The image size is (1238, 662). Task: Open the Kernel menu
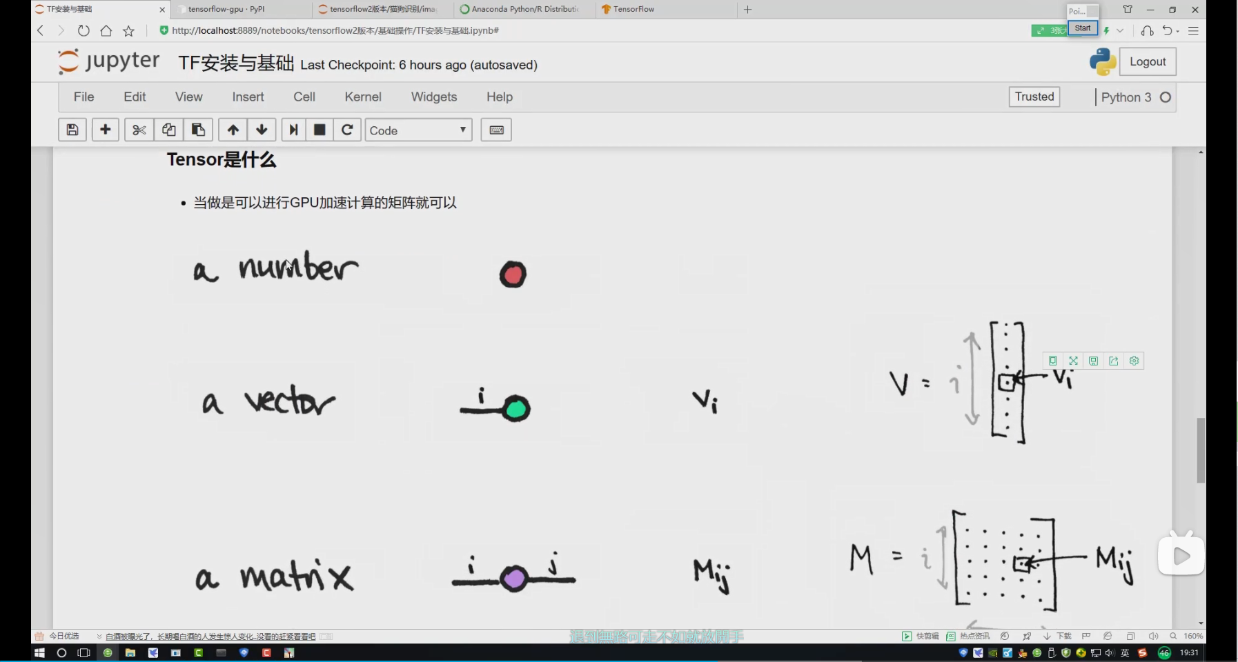363,97
